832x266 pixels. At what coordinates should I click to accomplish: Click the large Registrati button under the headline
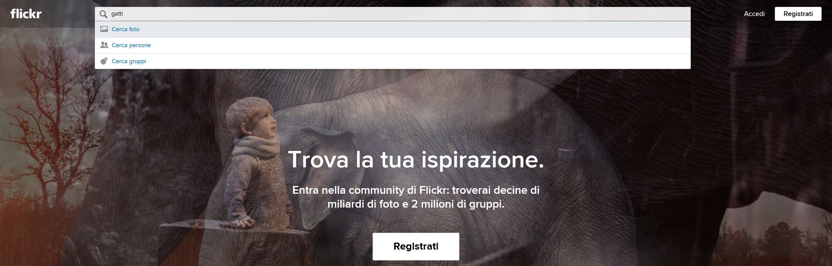(x=416, y=247)
